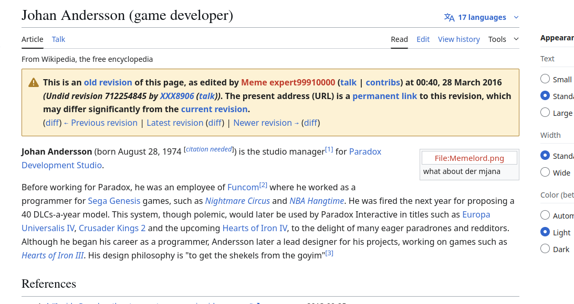The height and width of the screenshot is (304, 574).
Task: Open the View history tab
Action: click(x=458, y=39)
